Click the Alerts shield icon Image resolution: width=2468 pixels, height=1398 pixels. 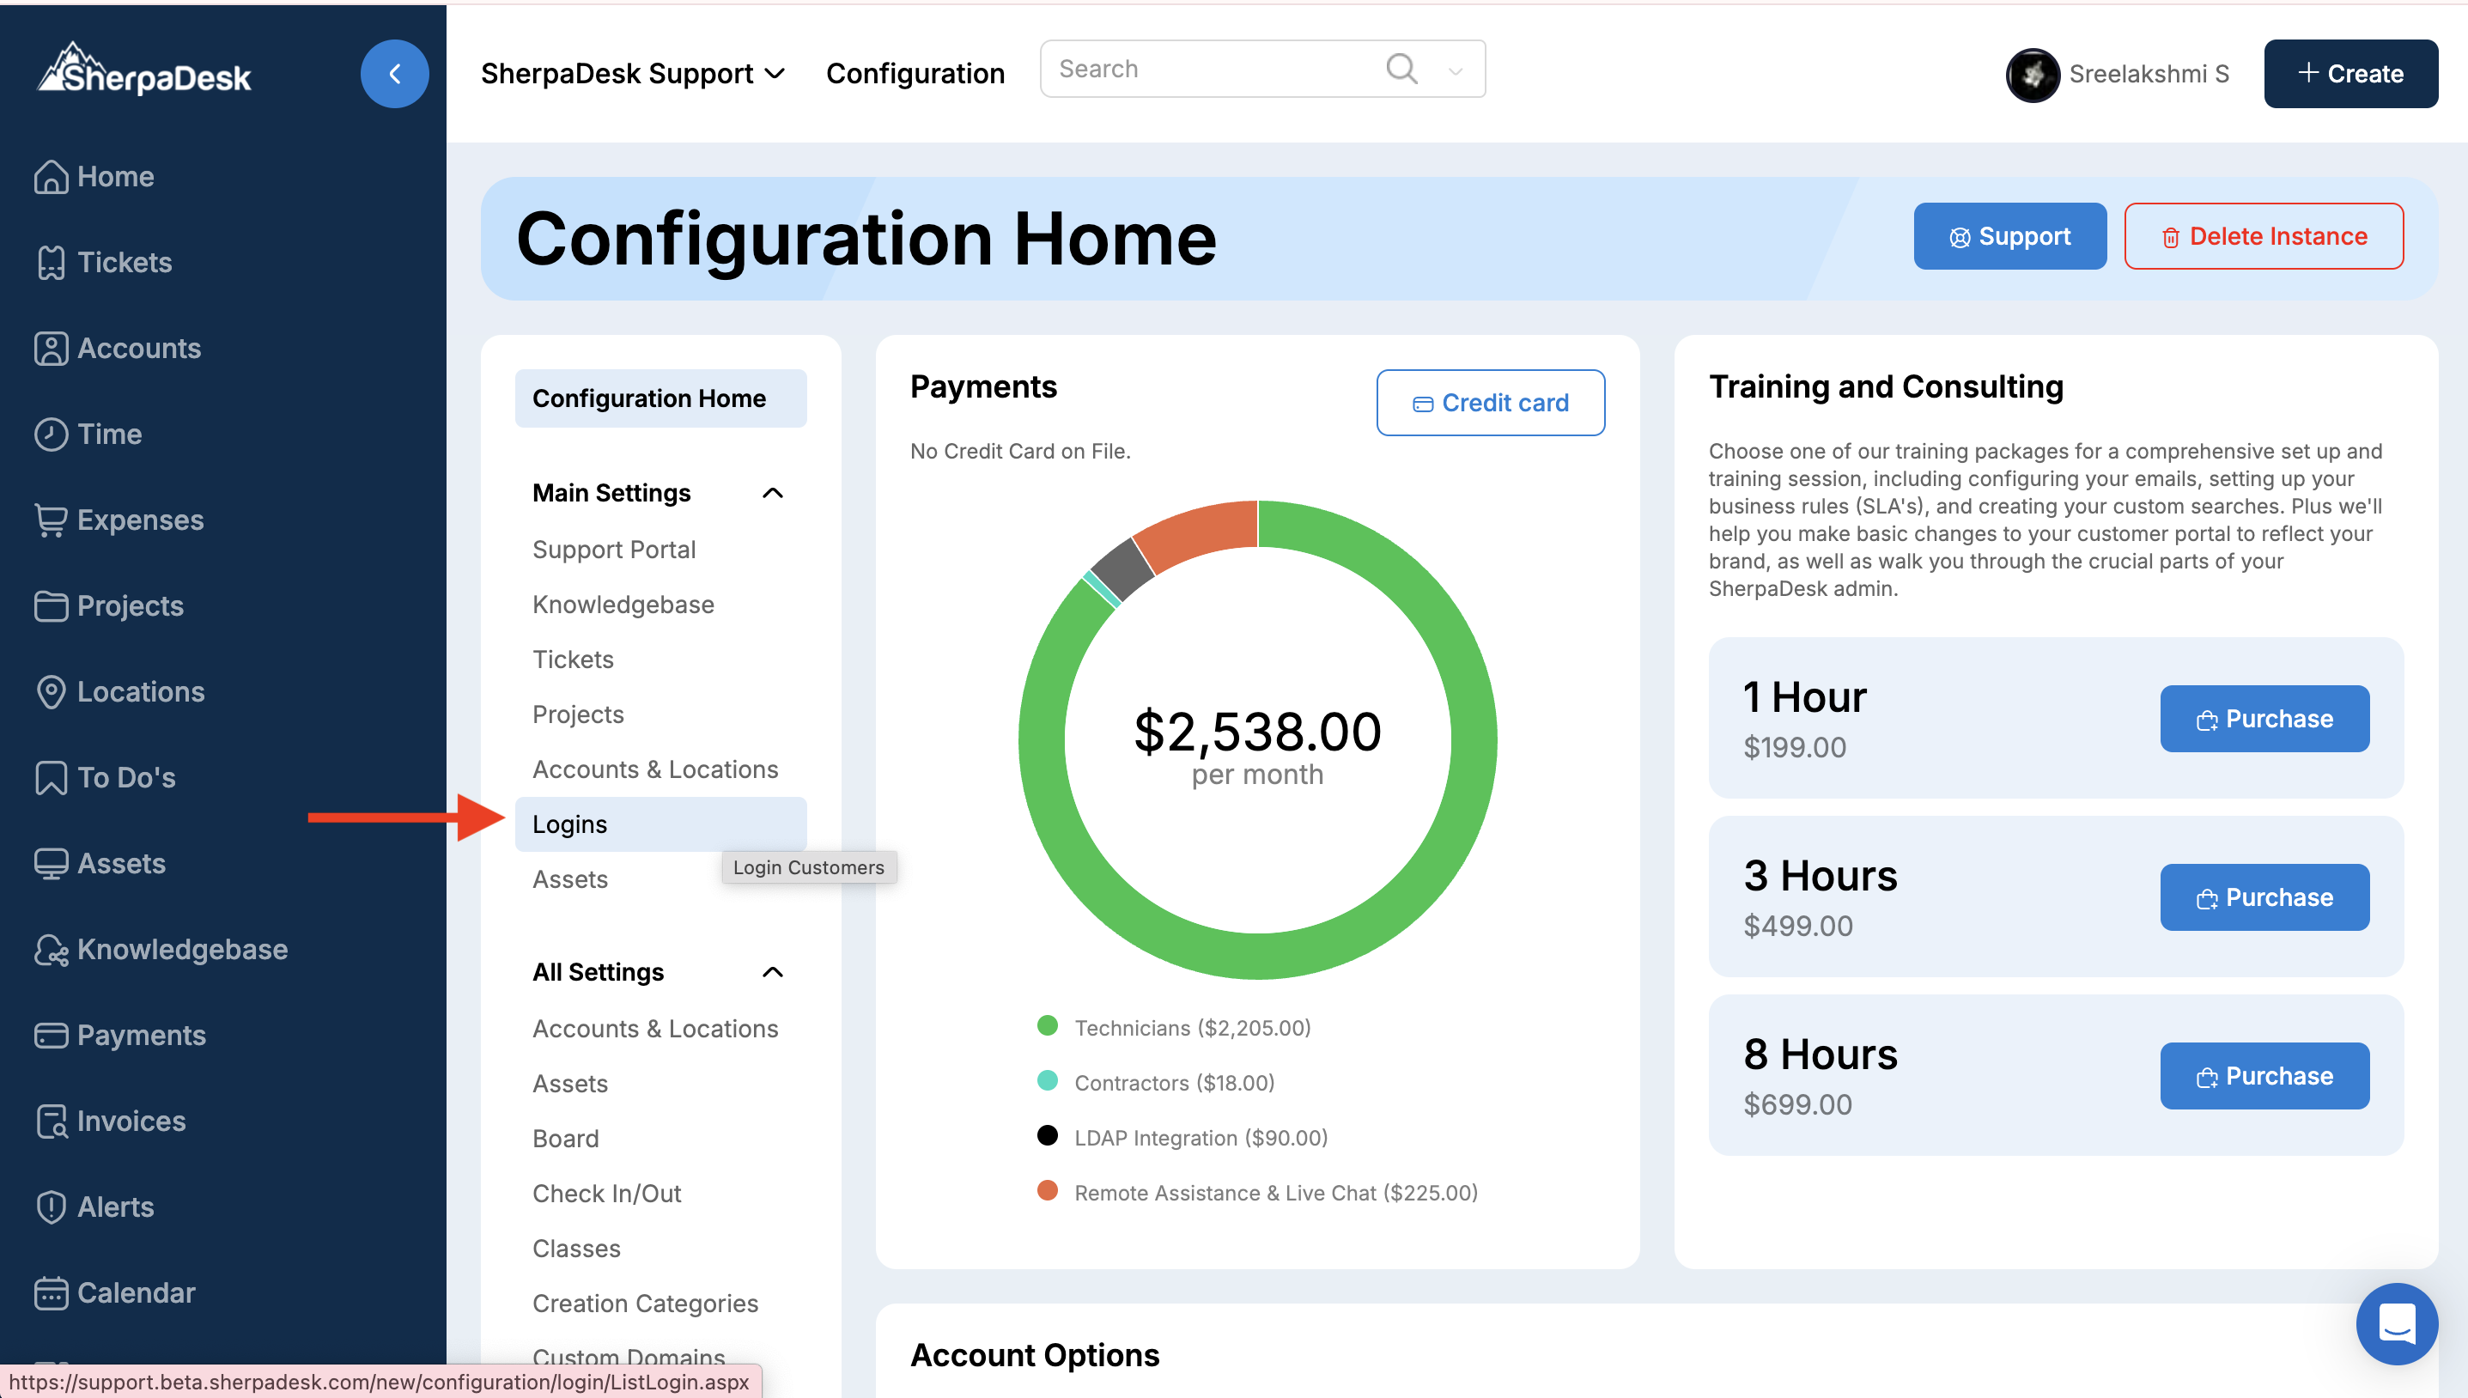(50, 1207)
